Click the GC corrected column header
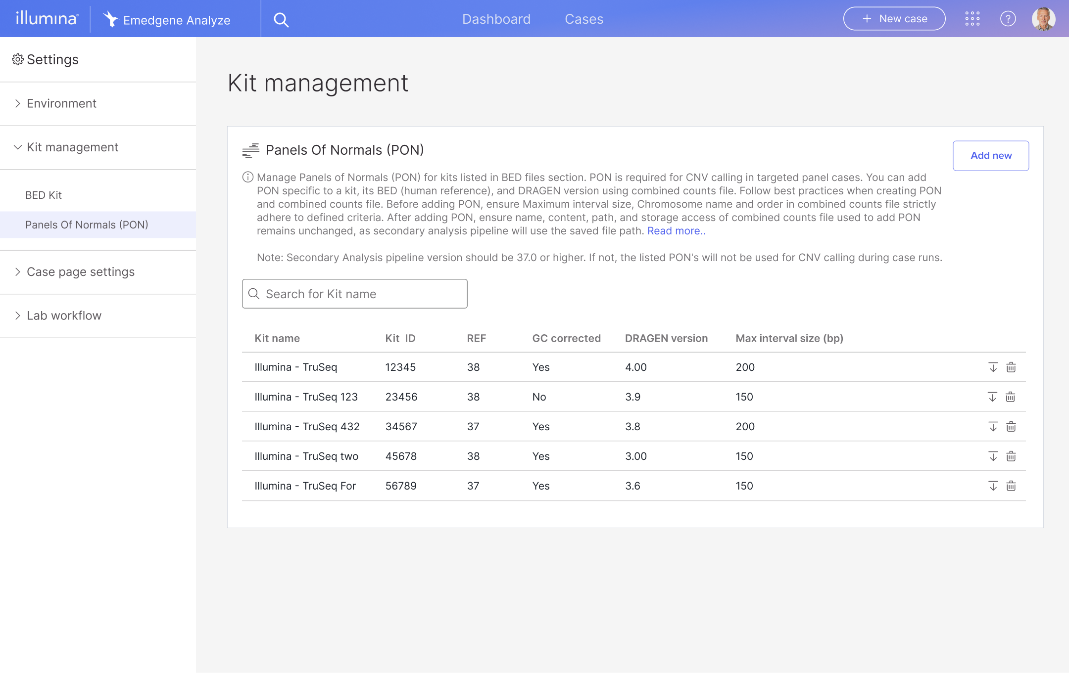 click(x=566, y=338)
